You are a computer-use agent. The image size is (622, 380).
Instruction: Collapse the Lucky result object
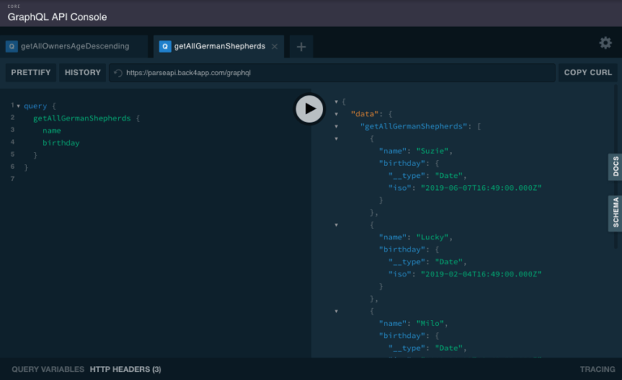(336, 225)
